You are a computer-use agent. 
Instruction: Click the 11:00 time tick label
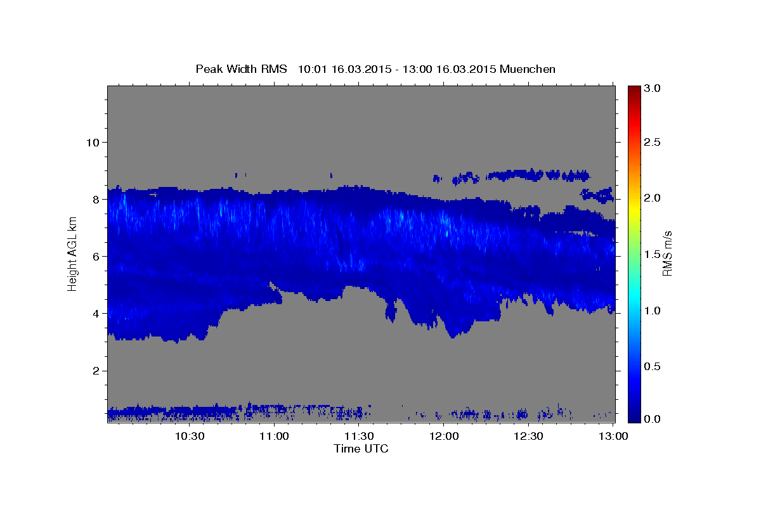click(275, 436)
